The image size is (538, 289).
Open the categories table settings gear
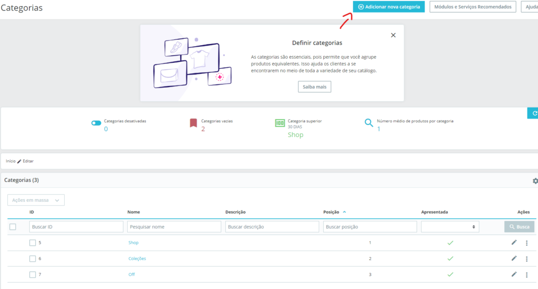(x=535, y=181)
